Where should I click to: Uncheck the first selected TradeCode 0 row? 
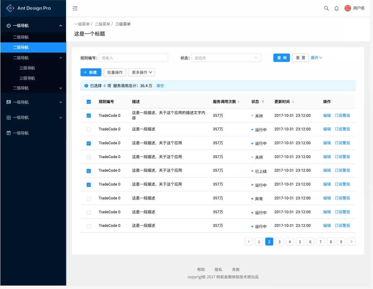click(89, 115)
